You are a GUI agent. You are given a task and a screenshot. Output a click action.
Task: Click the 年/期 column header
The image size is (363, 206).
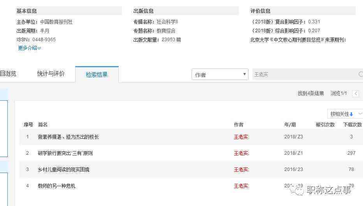pyautogui.click(x=290, y=125)
